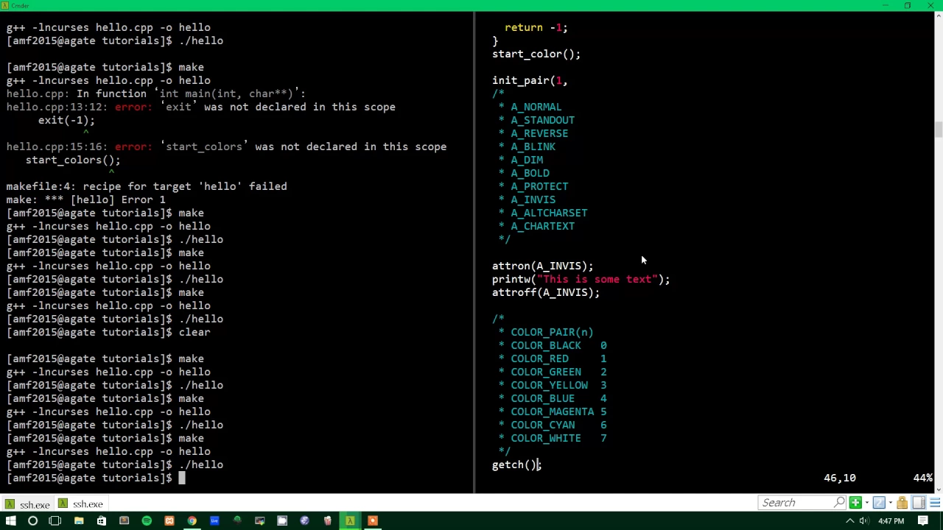This screenshot has width=943, height=530.
Task: Click the popcorn icon on taskbar
Action: [x=327, y=521]
